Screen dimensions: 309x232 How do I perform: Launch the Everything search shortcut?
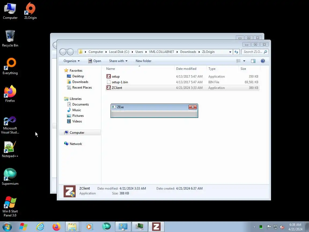10,66
